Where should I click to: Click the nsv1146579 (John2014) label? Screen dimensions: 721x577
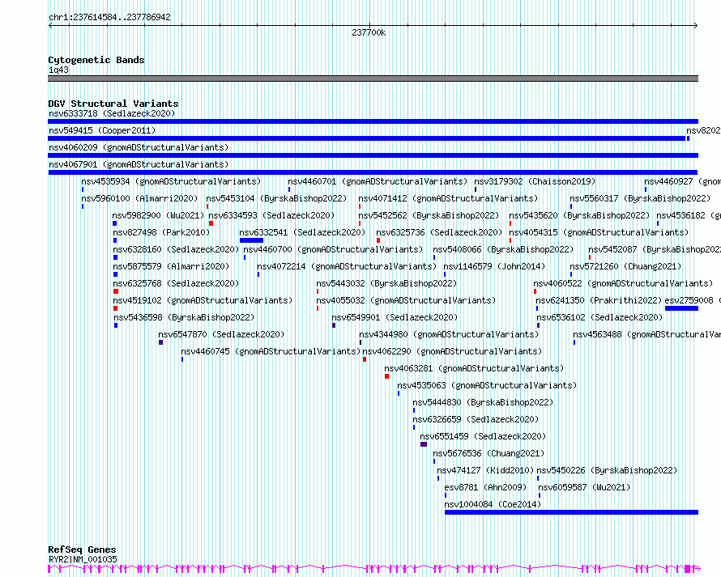click(x=494, y=266)
